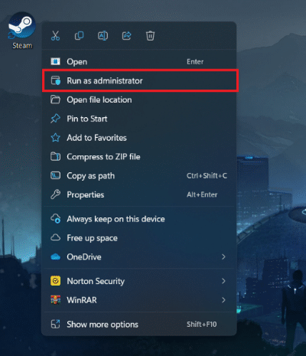Screen dimensions: 306x356
Task: Select Add to Favorites
Action: click(139, 138)
